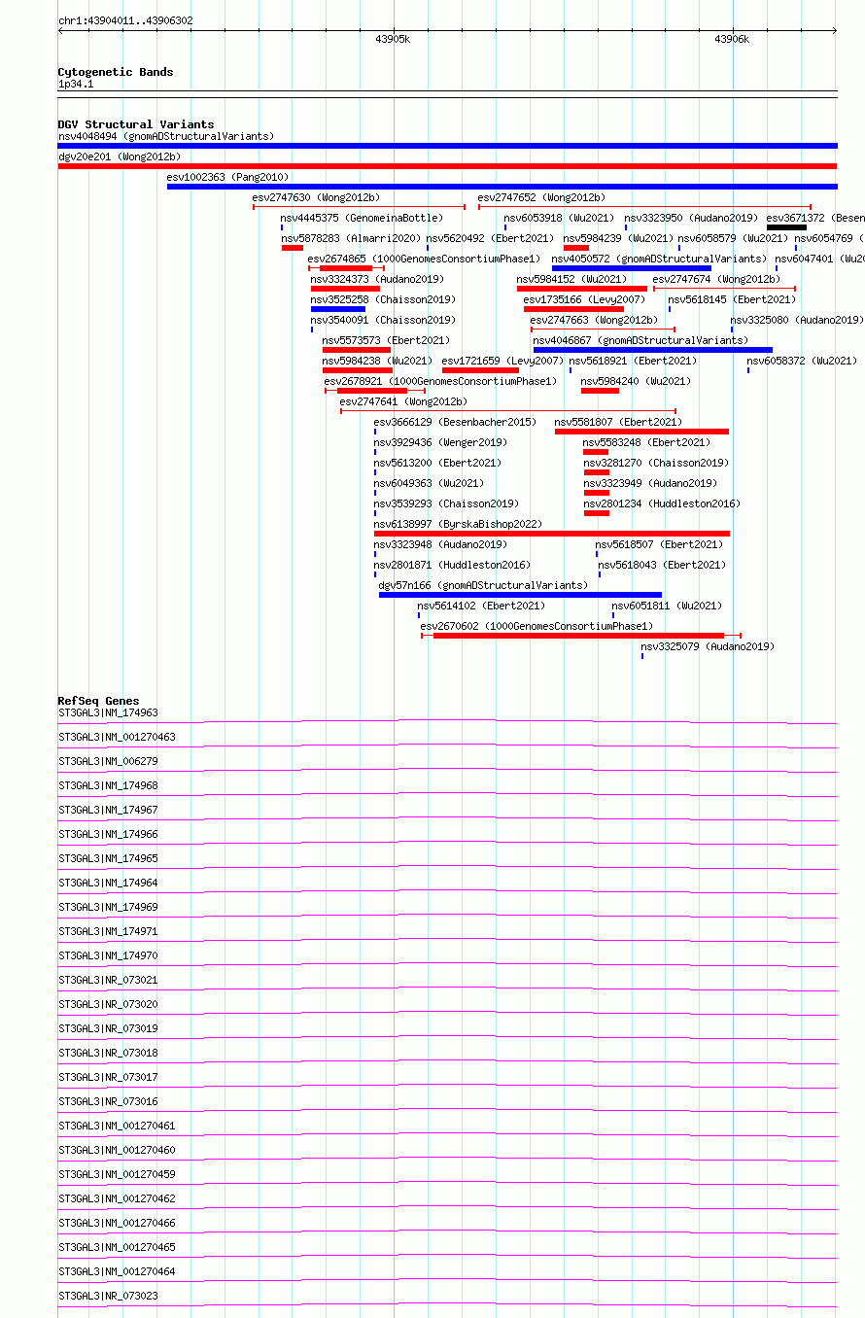Click dgv57n166 (gnomADStructuralVariants) label
The height and width of the screenshot is (1318, 865).
[x=483, y=585]
